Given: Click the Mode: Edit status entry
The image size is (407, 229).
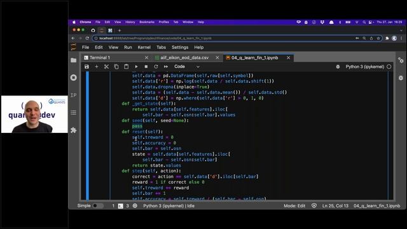Looking at the screenshot, I should (294, 206).
